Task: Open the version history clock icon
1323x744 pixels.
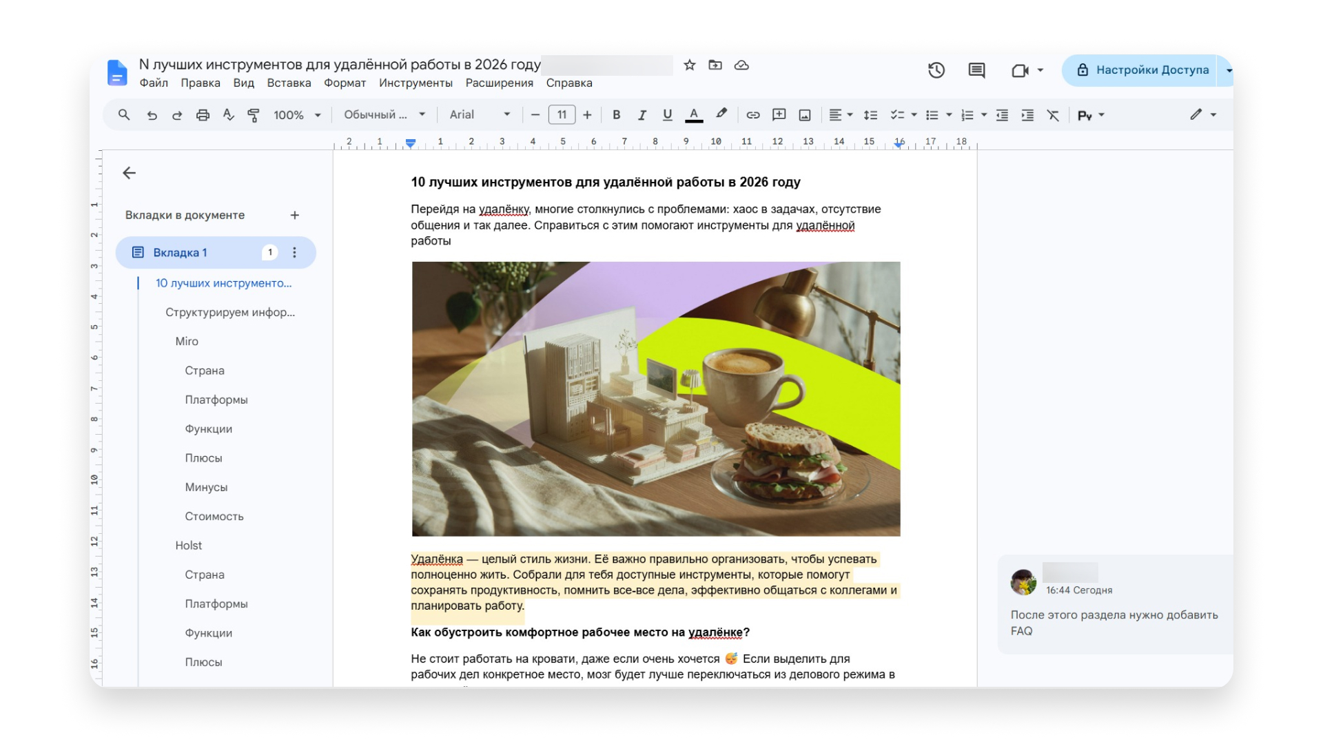Action: (x=936, y=70)
